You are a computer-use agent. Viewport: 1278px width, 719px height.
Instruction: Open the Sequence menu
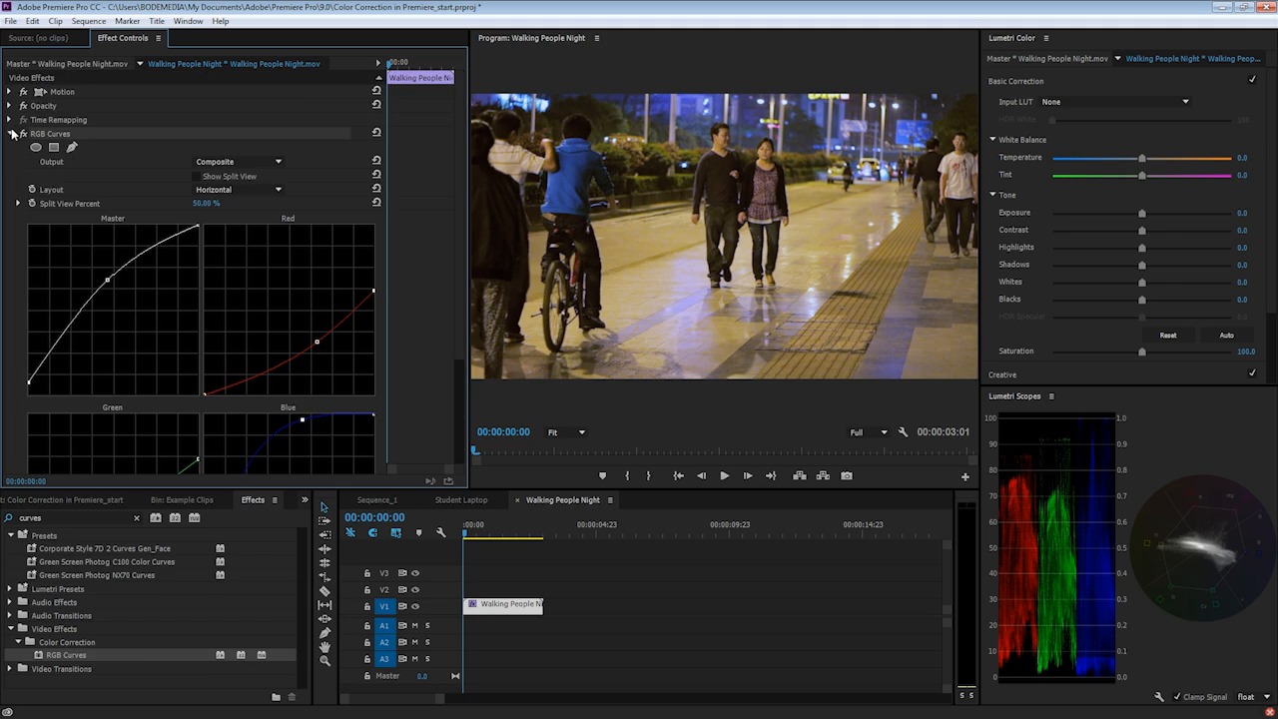click(x=89, y=21)
